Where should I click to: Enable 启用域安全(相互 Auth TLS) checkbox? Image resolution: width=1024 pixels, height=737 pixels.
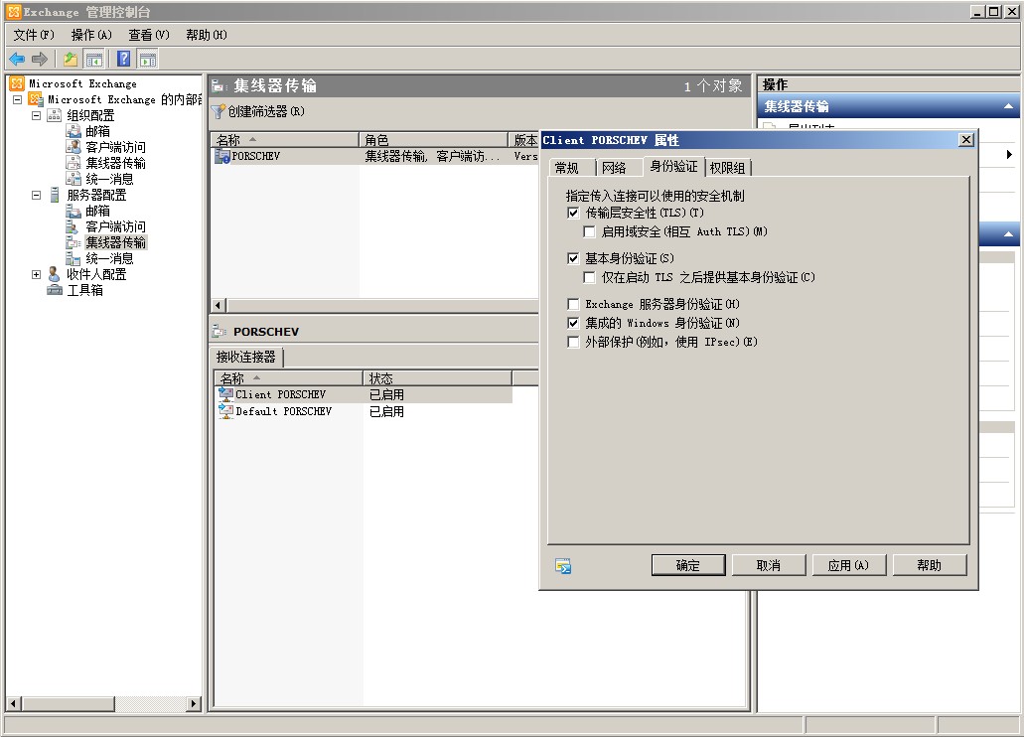click(x=589, y=232)
